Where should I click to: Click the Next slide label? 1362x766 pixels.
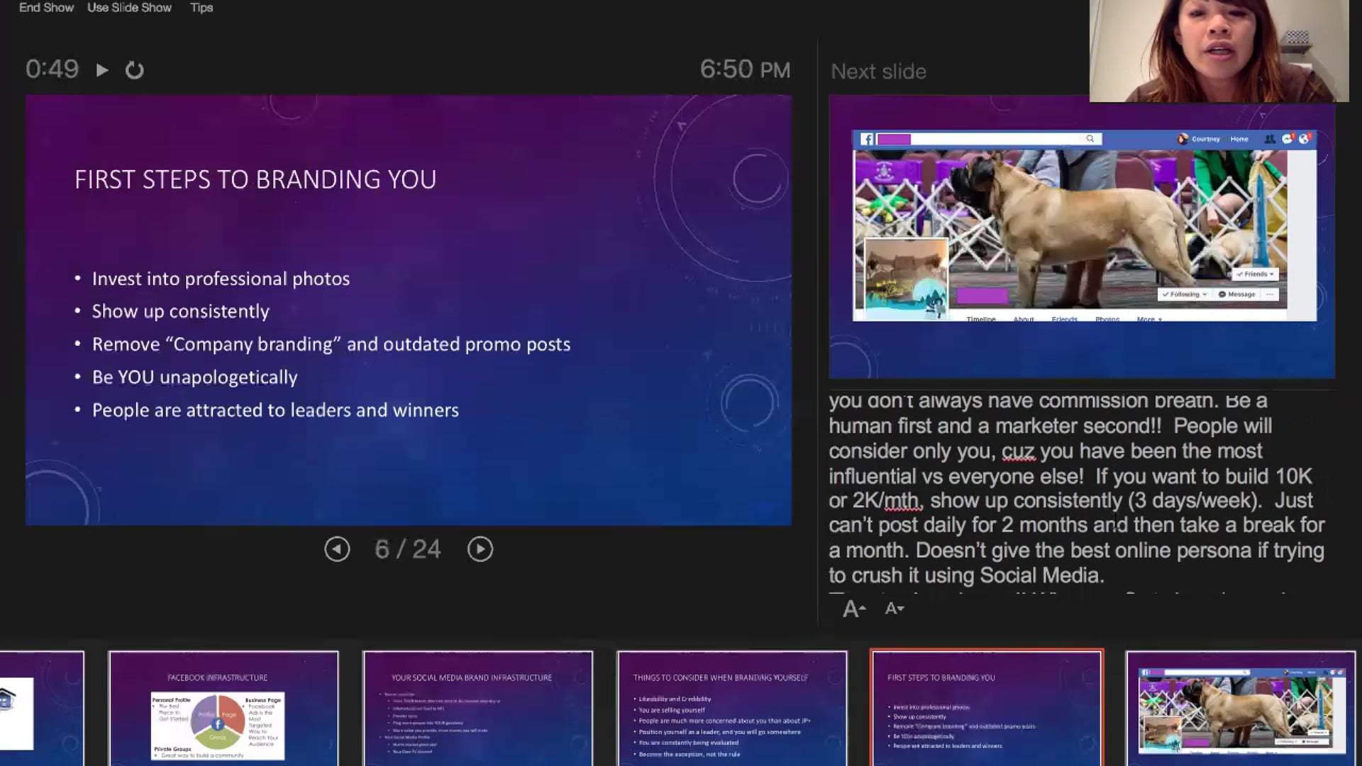click(x=878, y=72)
